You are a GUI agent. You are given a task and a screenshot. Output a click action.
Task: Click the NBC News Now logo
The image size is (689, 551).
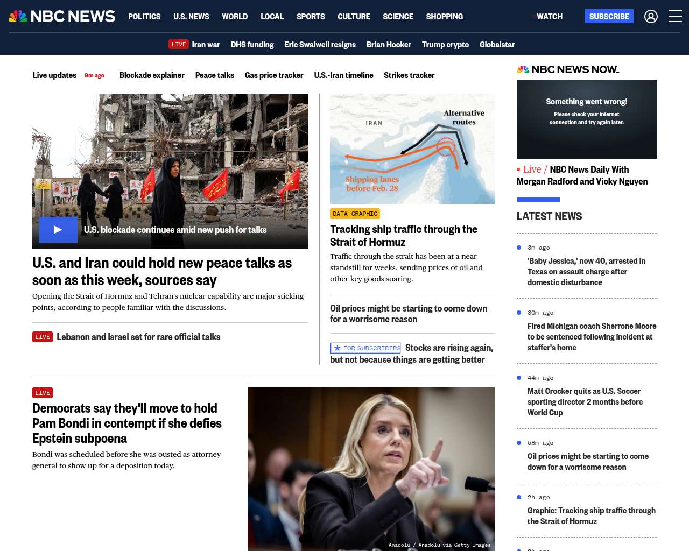click(568, 69)
